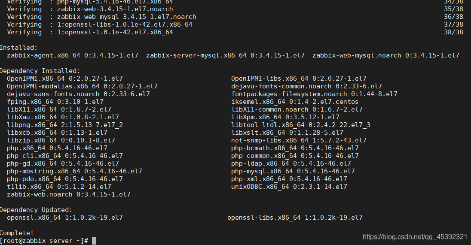The height and width of the screenshot is (245, 471).
Task: Click the php-mbstring.x86_64 package line
Action: tap(74, 171)
